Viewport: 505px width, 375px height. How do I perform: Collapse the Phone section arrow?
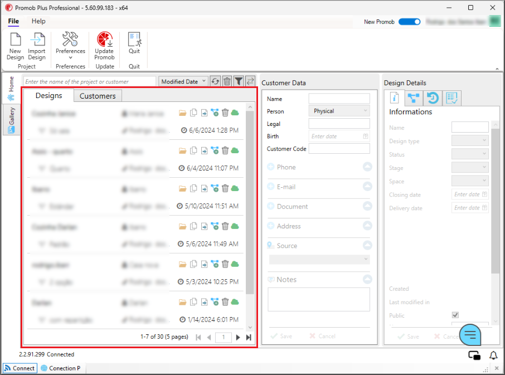[x=367, y=167]
